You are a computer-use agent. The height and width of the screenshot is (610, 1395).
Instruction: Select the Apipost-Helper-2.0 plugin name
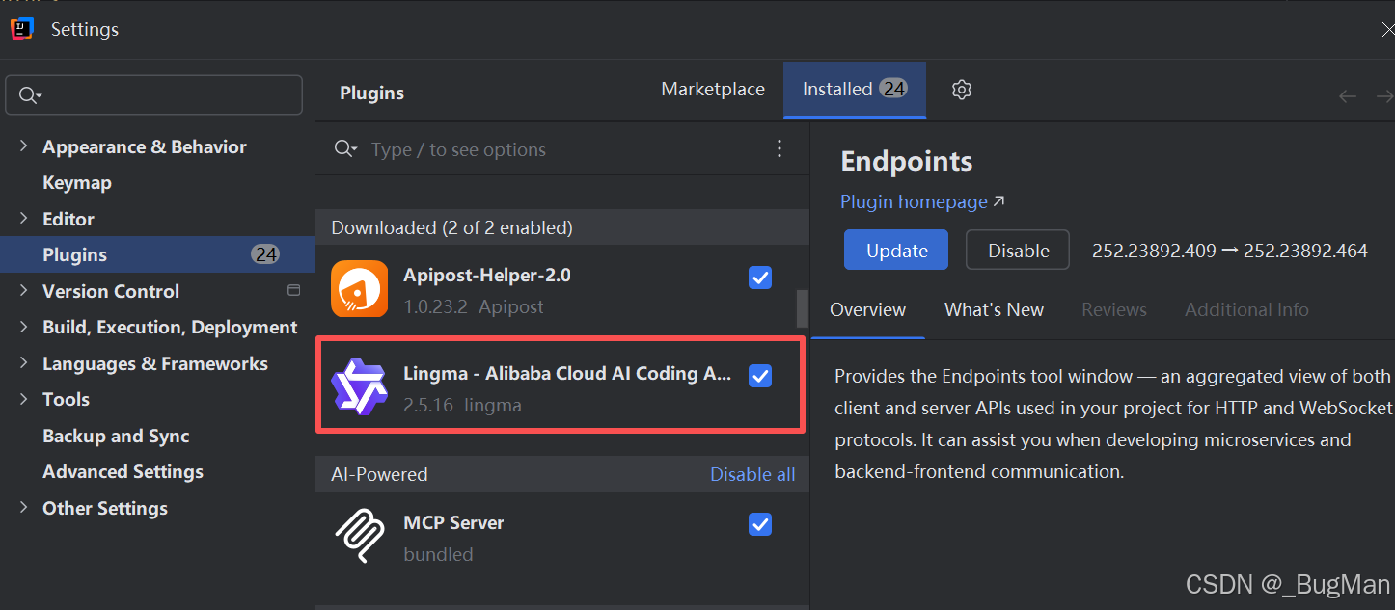click(487, 275)
